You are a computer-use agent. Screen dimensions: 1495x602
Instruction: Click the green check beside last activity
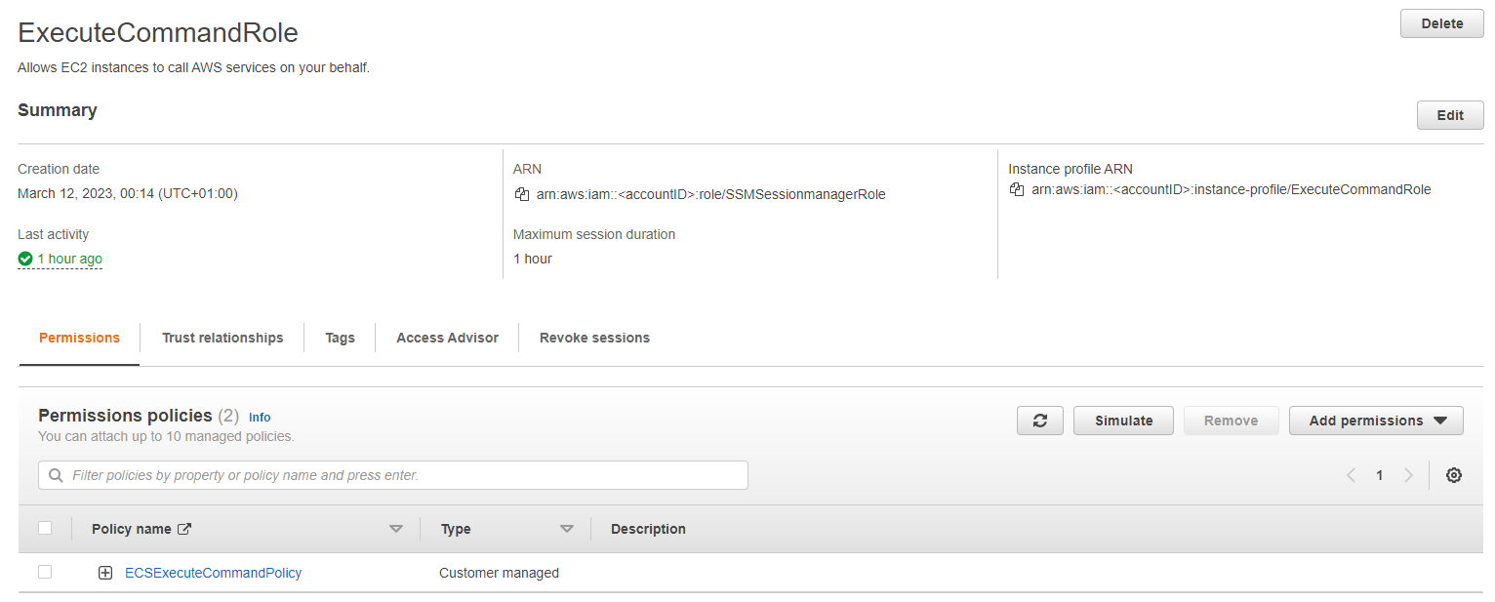pos(25,259)
